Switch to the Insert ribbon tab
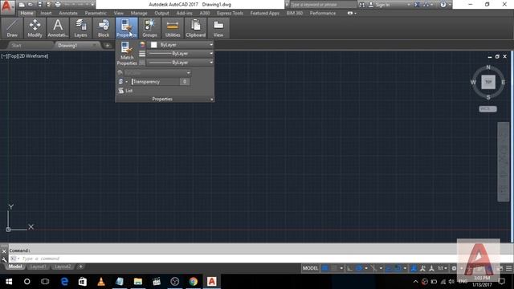The image size is (514, 289). pyautogui.click(x=46, y=13)
